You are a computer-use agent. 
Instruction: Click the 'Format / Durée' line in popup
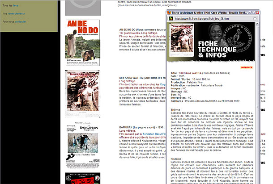[190, 79]
